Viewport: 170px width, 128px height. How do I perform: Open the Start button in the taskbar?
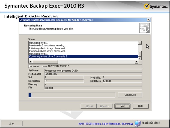12,124
